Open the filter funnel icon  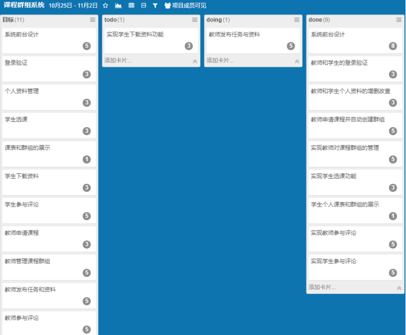(x=155, y=6)
